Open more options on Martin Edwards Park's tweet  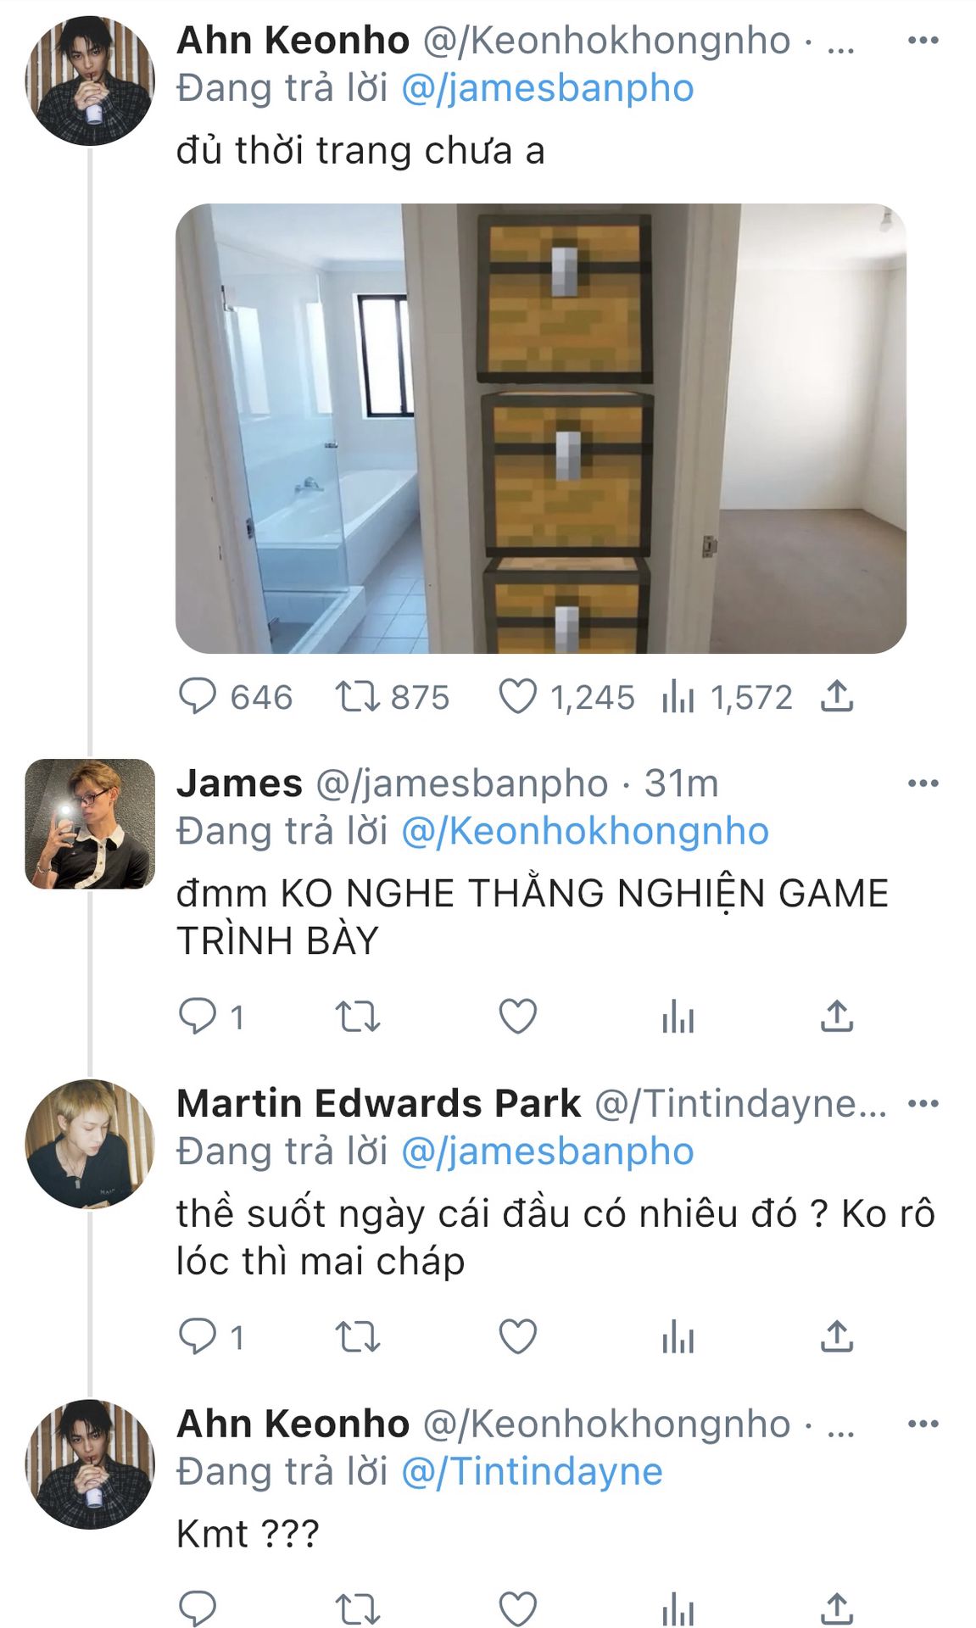tap(923, 1103)
